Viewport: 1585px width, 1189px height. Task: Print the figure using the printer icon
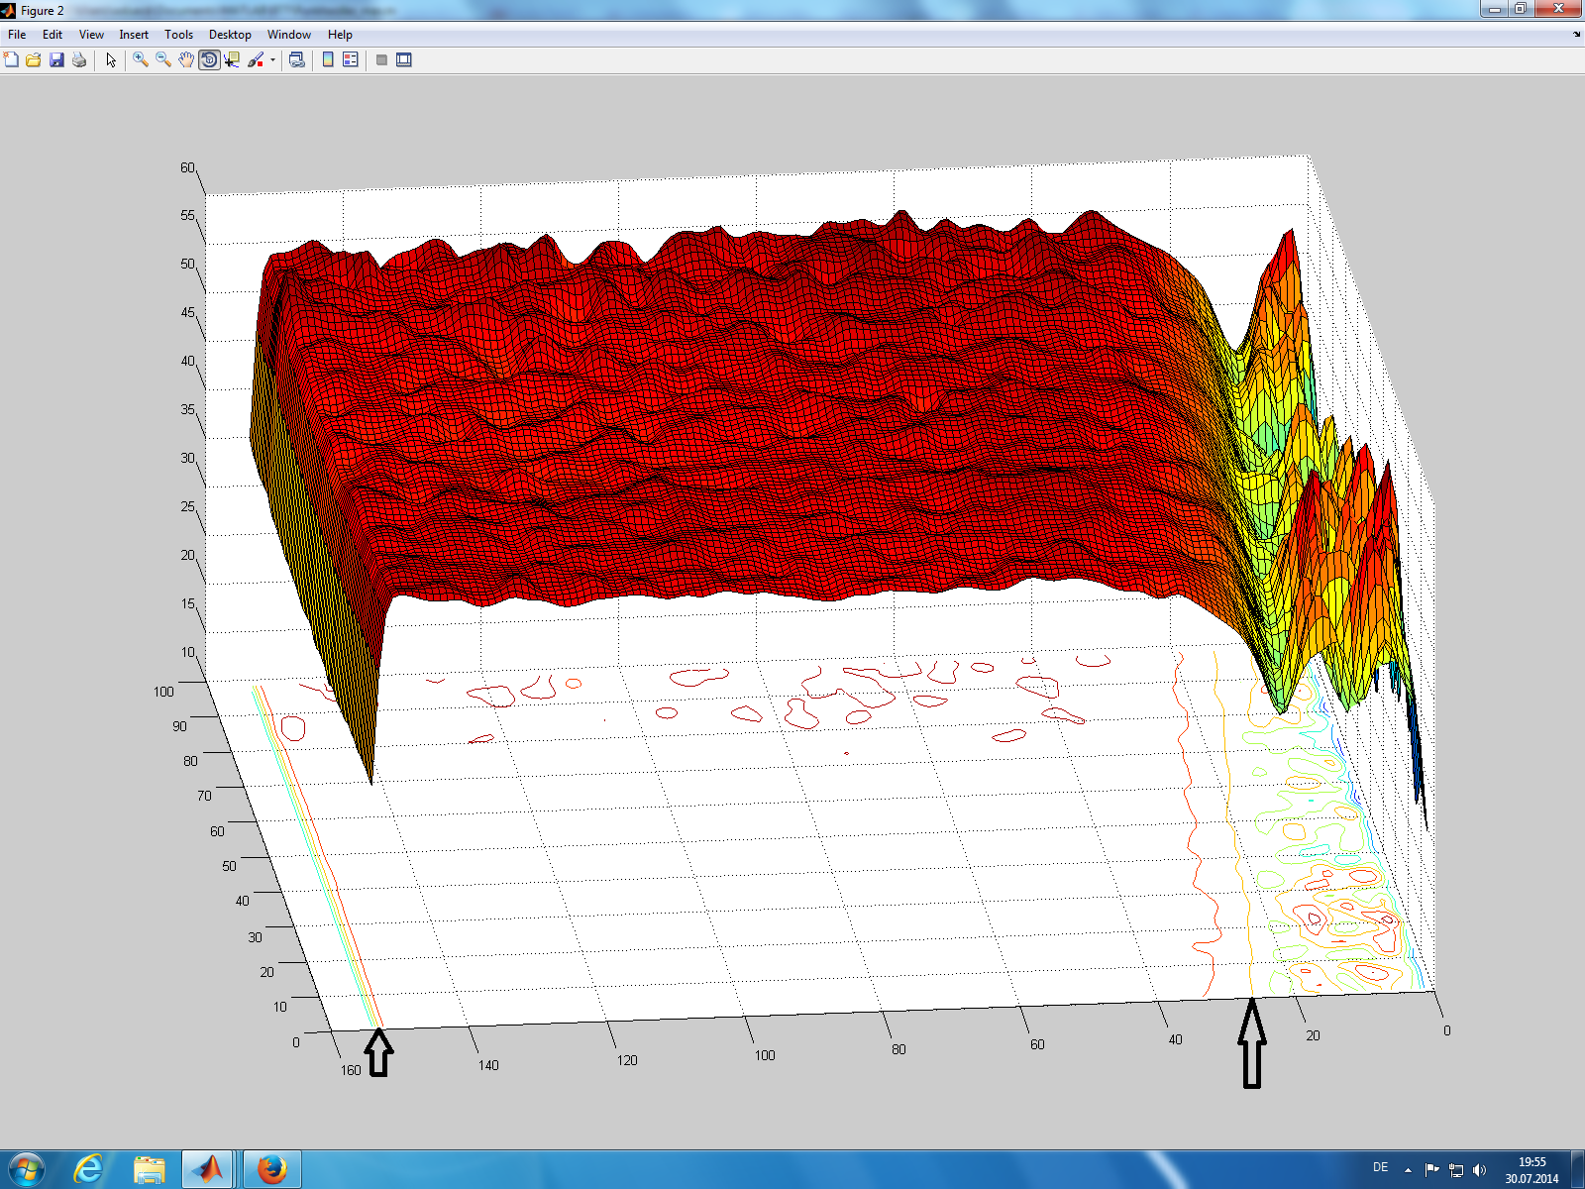point(79,60)
